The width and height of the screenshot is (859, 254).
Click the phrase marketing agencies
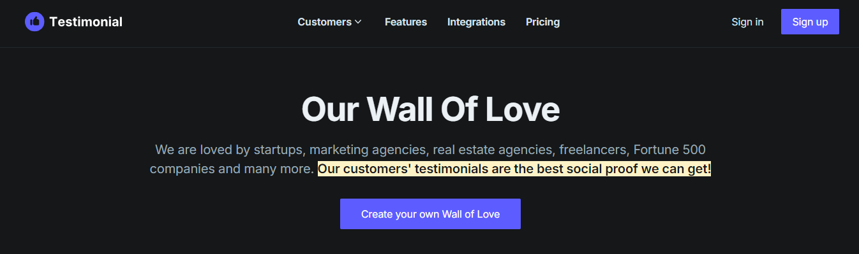368,151
